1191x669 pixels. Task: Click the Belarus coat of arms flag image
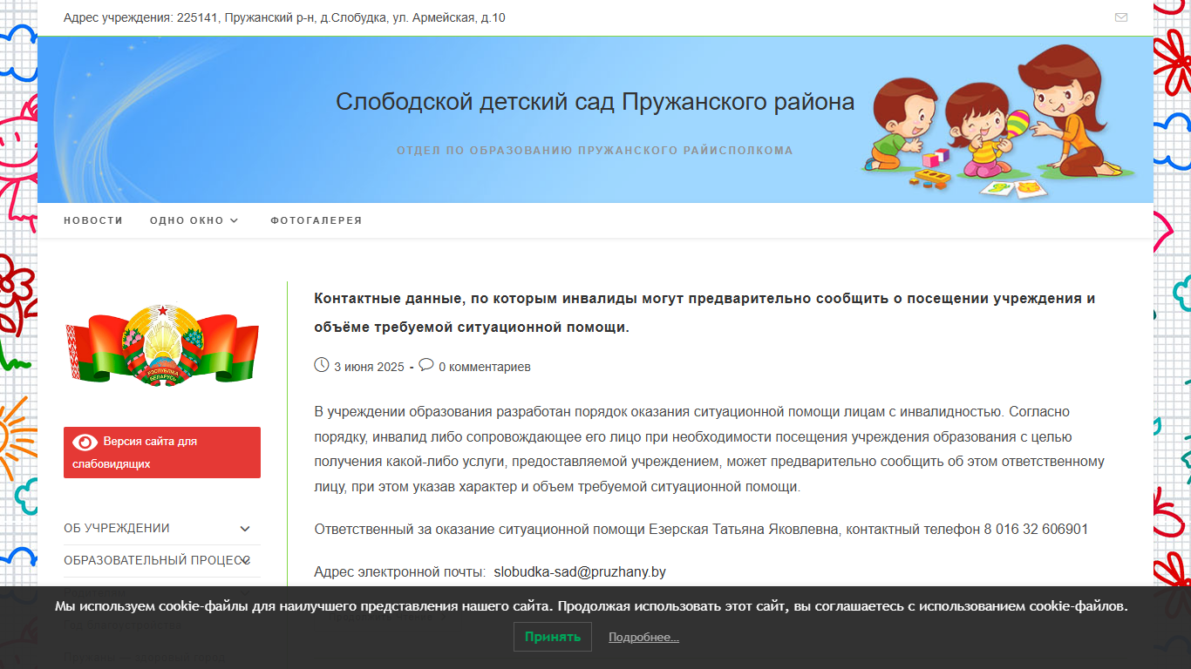click(162, 345)
